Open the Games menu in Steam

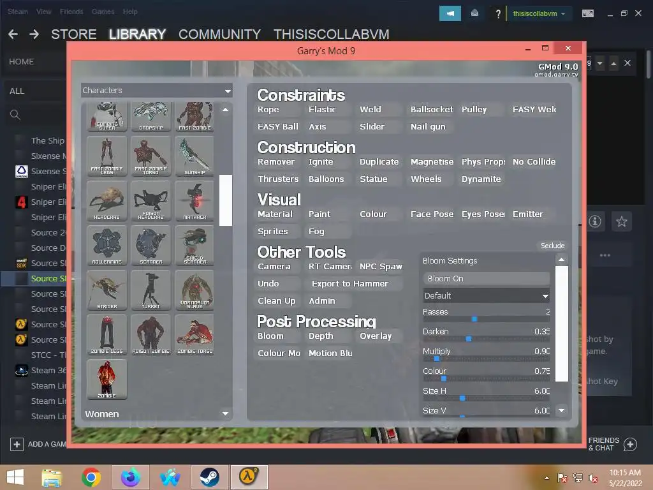103,11
